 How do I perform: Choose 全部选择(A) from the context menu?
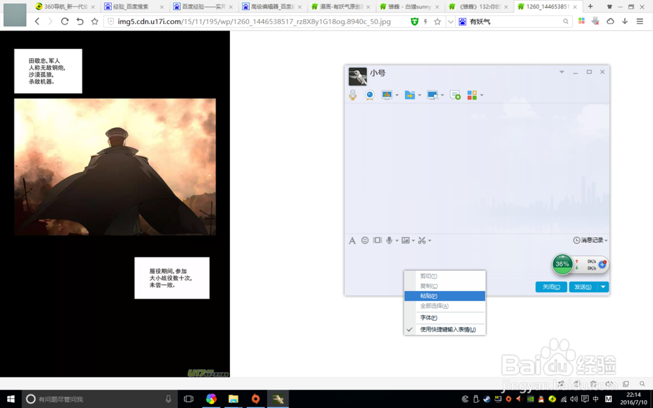click(445, 306)
